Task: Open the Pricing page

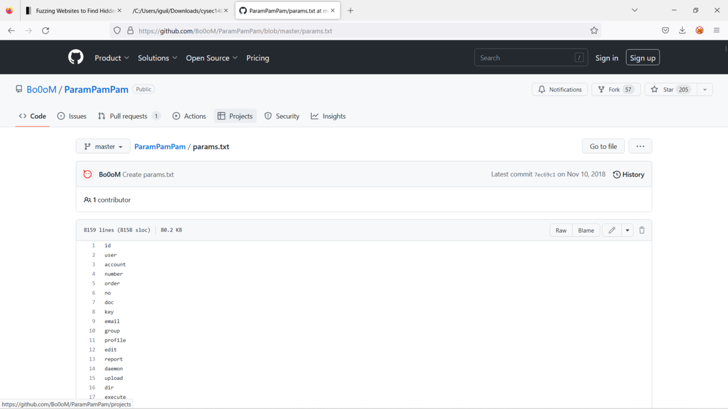Action: click(258, 58)
